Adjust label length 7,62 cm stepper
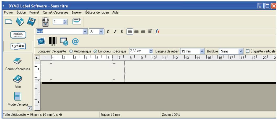This screenshot has height=119, width=277. click(151, 51)
